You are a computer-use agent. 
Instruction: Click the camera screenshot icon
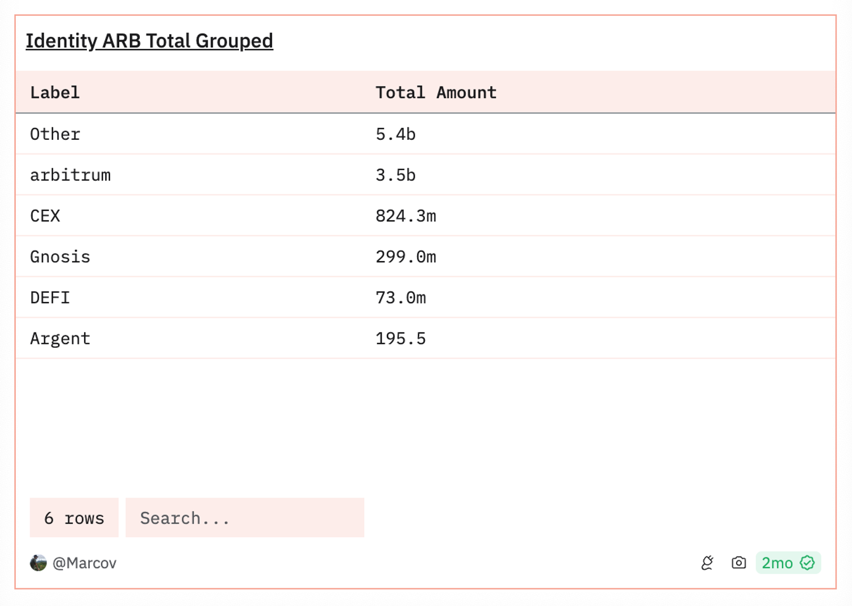(738, 563)
